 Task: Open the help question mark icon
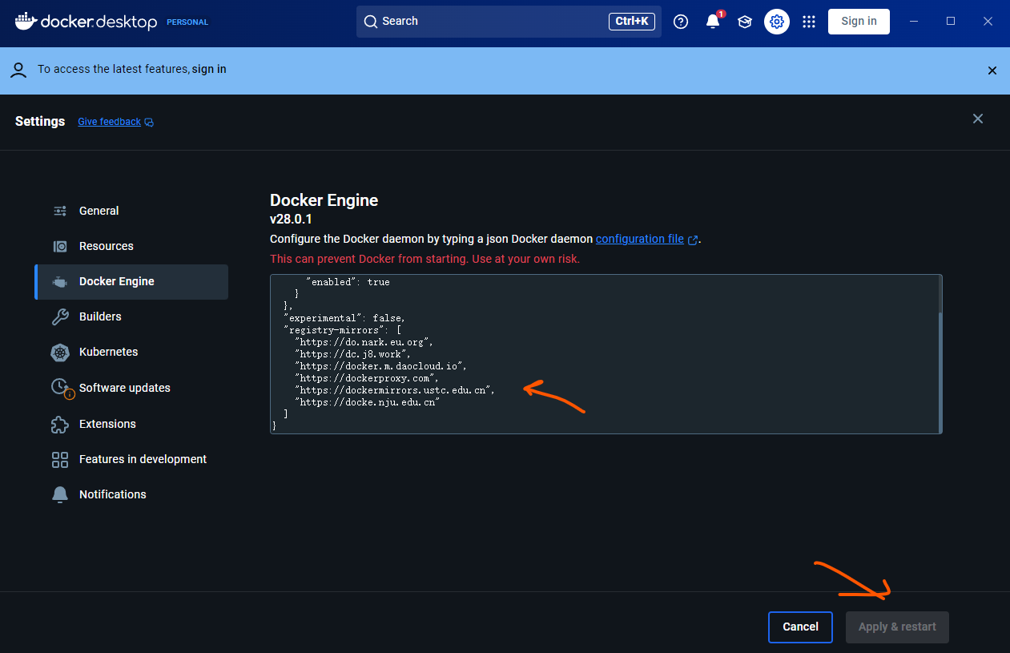(681, 22)
